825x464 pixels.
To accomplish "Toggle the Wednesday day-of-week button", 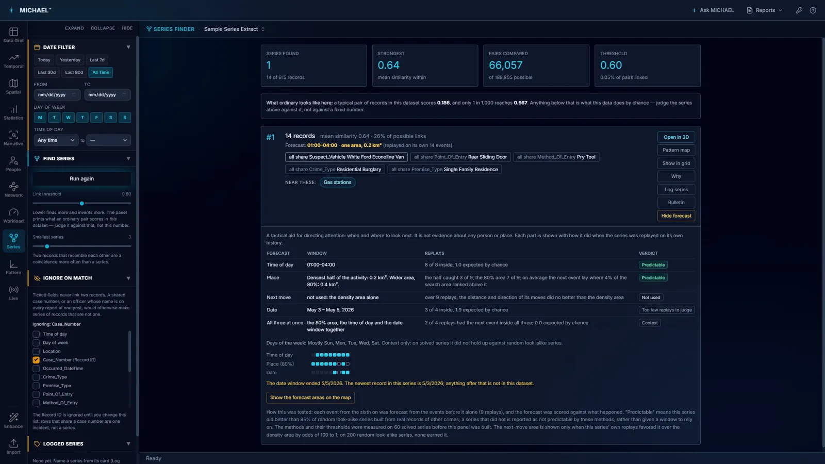I will tap(68, 118).
